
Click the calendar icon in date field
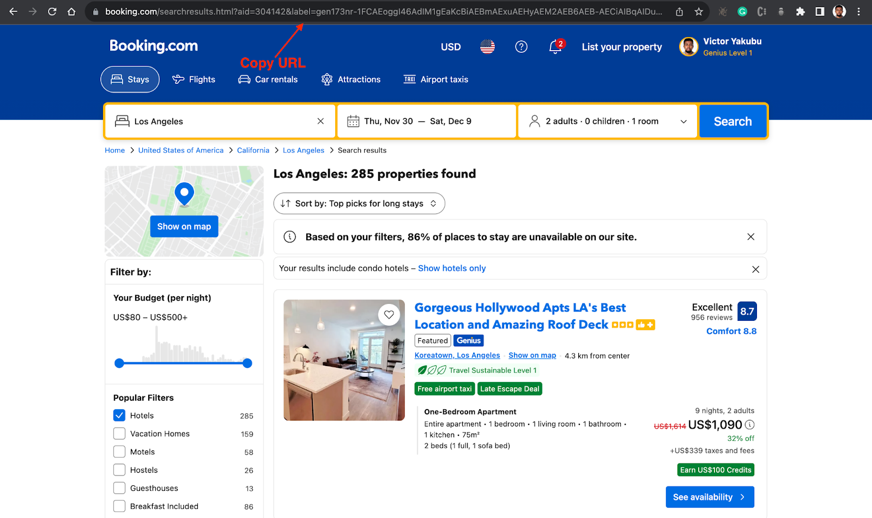coord(353,121)
